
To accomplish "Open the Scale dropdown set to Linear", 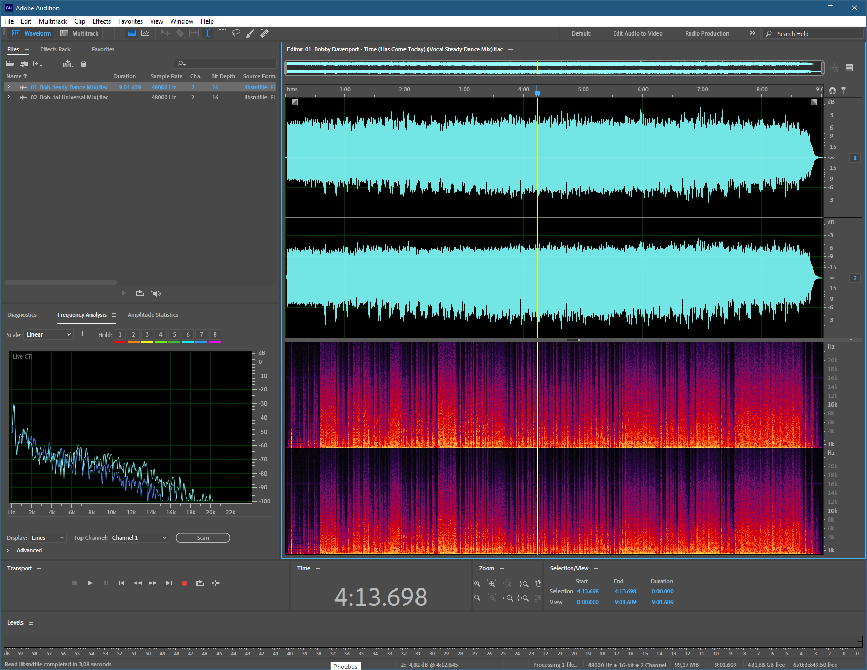I will click(49, 334).
